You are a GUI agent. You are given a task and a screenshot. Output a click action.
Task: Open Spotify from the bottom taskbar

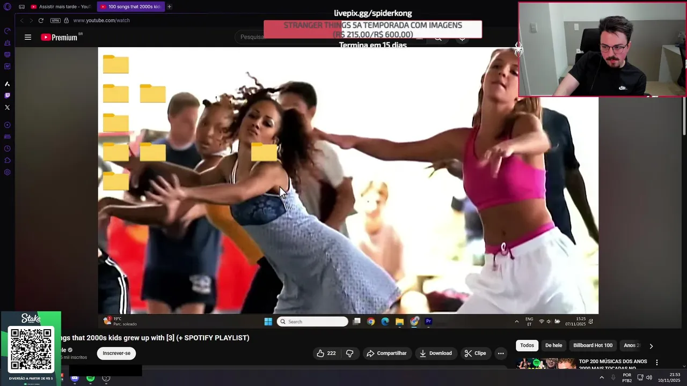[x=90, y=378]
